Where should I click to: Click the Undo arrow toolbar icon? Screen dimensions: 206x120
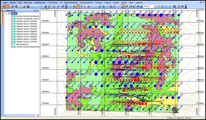(x=33, y=6)
